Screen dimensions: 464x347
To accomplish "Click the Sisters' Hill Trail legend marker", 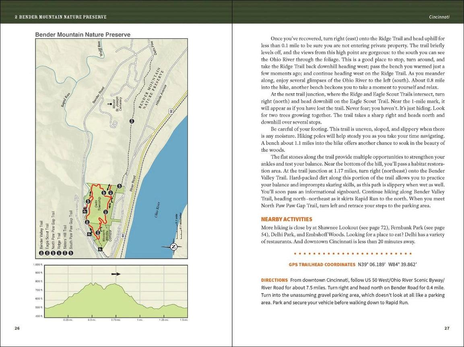I will pos(65,254).
